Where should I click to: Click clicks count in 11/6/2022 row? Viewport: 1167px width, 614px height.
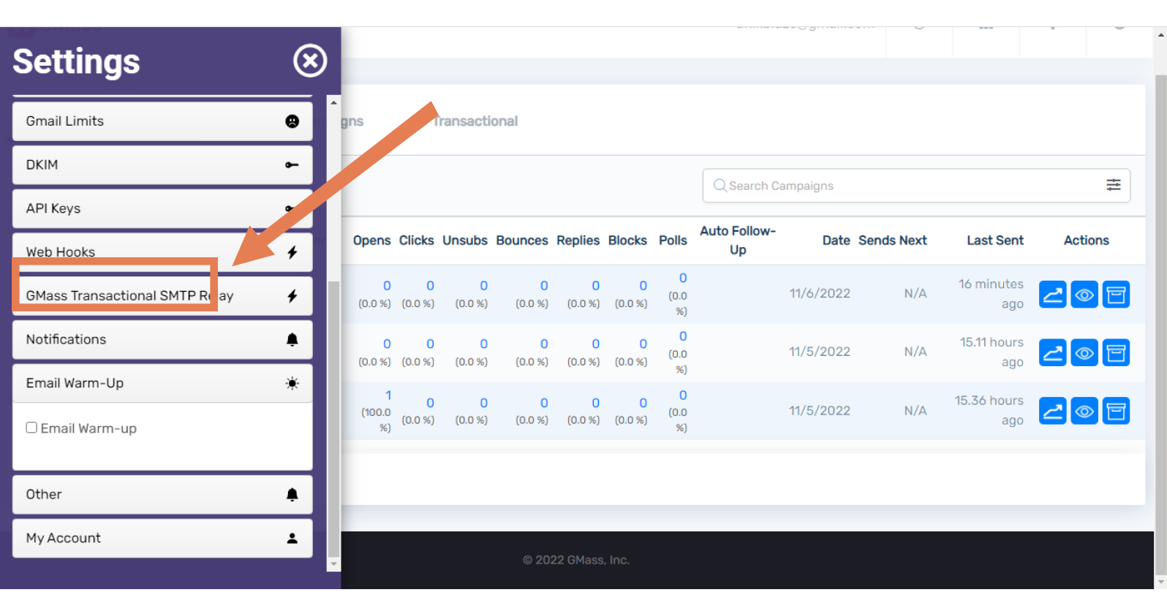[430, 286]
